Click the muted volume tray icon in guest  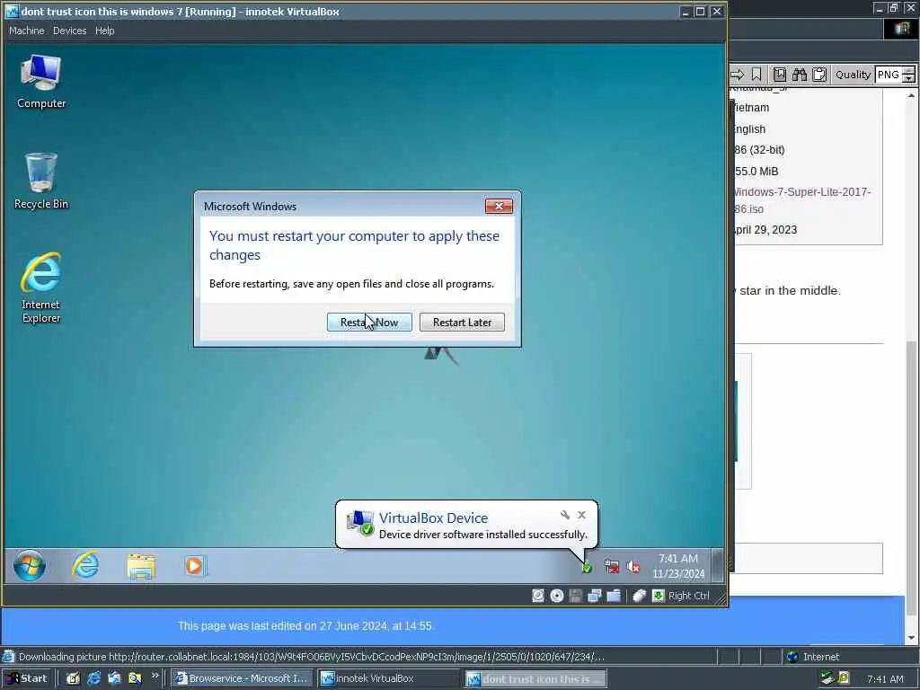633,567
